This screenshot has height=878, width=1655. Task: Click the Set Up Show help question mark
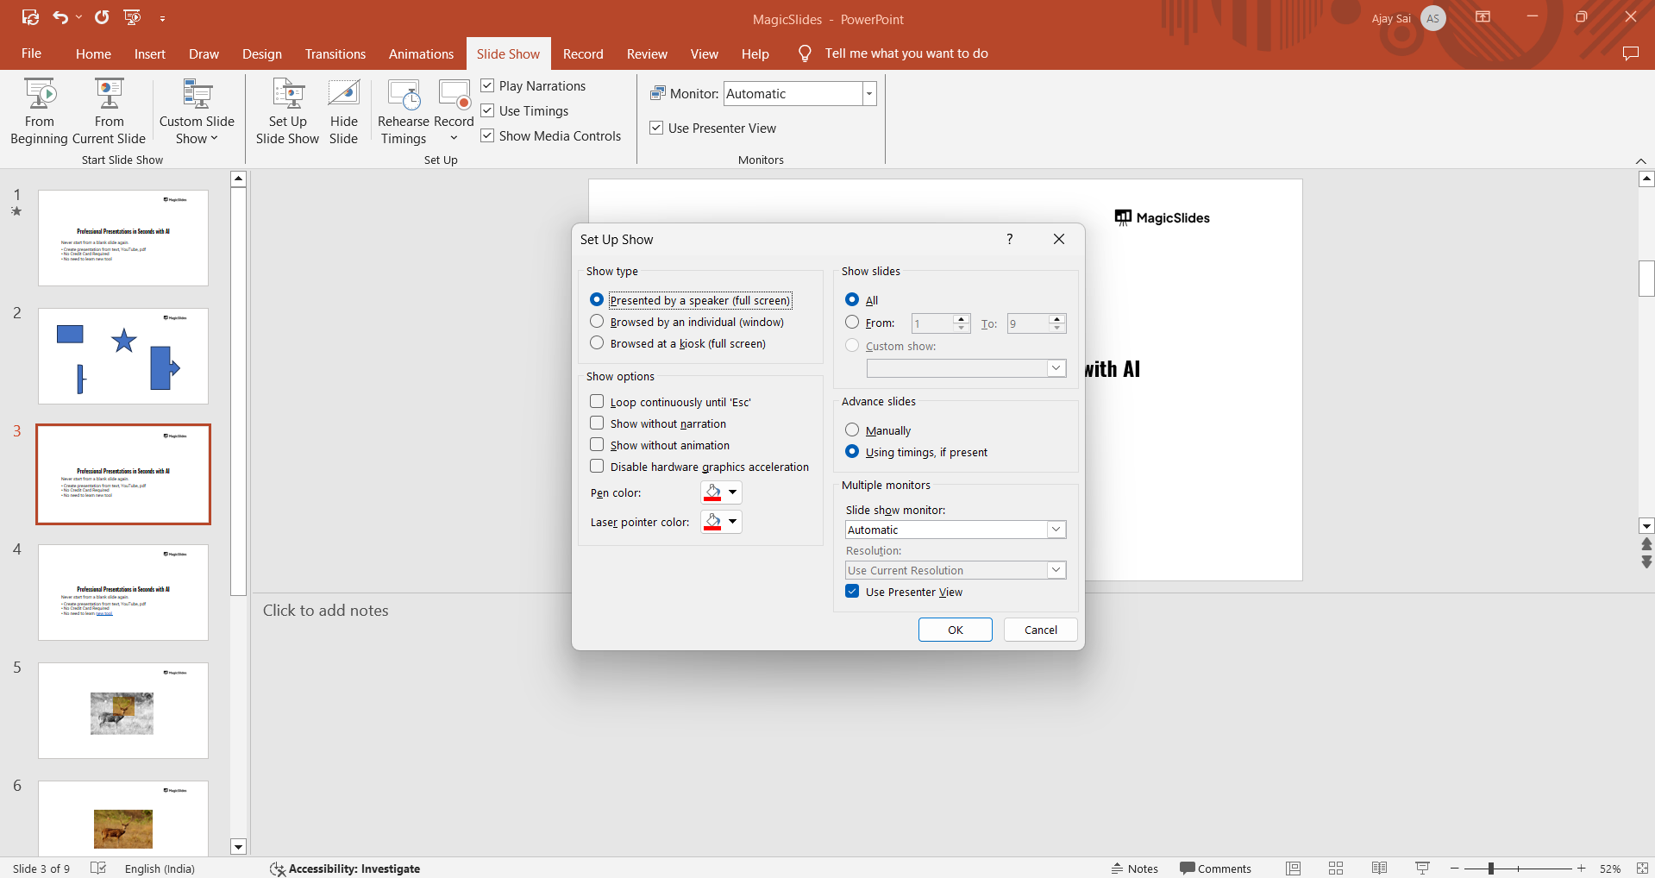click(1010, 239)
